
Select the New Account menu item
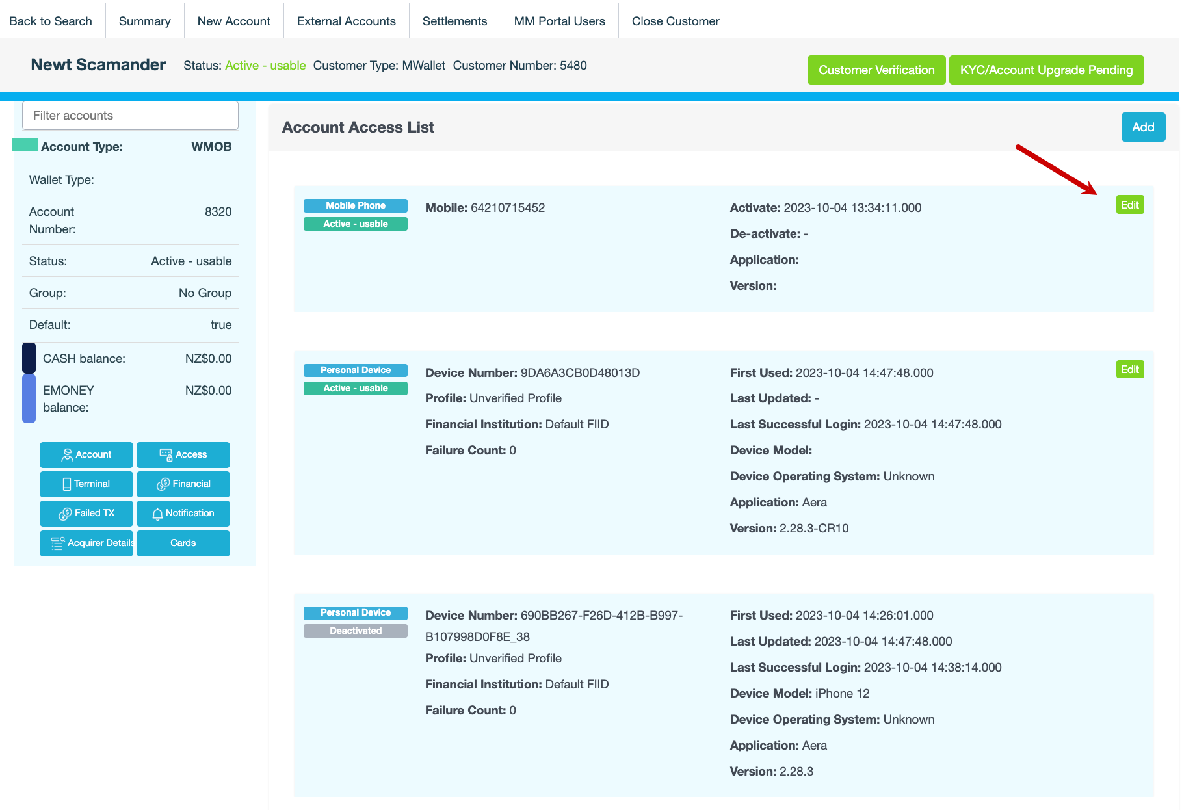click(x=233, y=21)
